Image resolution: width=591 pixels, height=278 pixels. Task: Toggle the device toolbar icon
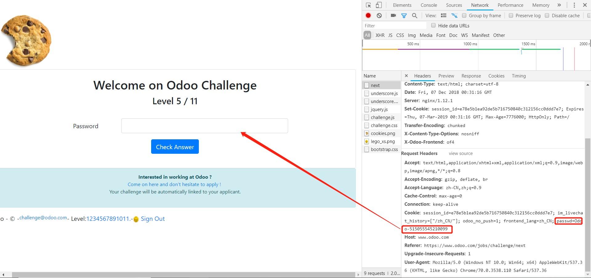(379, 5)
